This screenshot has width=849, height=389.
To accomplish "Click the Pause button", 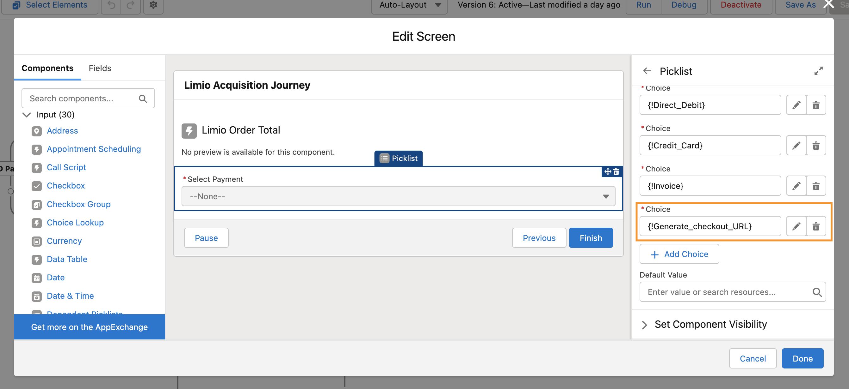I will (206, 238).
